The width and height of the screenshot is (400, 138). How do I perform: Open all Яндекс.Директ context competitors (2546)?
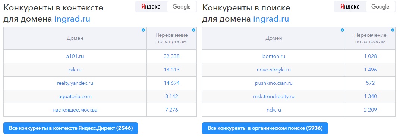tap(71, 128)
